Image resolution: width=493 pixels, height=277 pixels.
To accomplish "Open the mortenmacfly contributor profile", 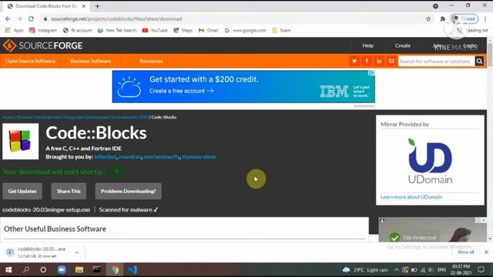I will pos(162,157).
